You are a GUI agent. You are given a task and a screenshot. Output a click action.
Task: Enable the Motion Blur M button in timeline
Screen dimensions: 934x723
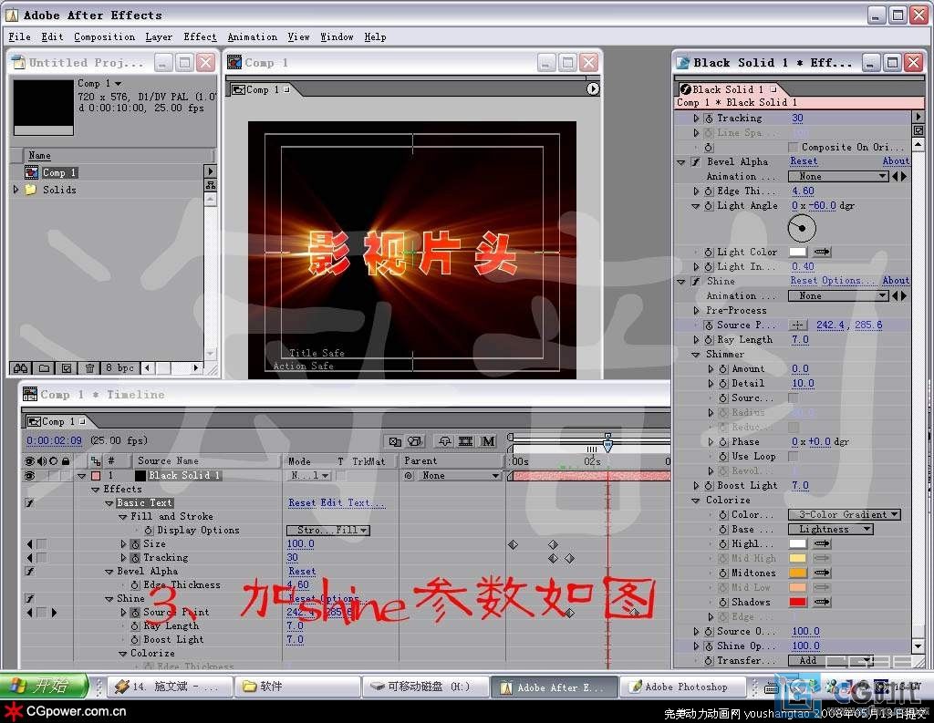coord(488,441)
